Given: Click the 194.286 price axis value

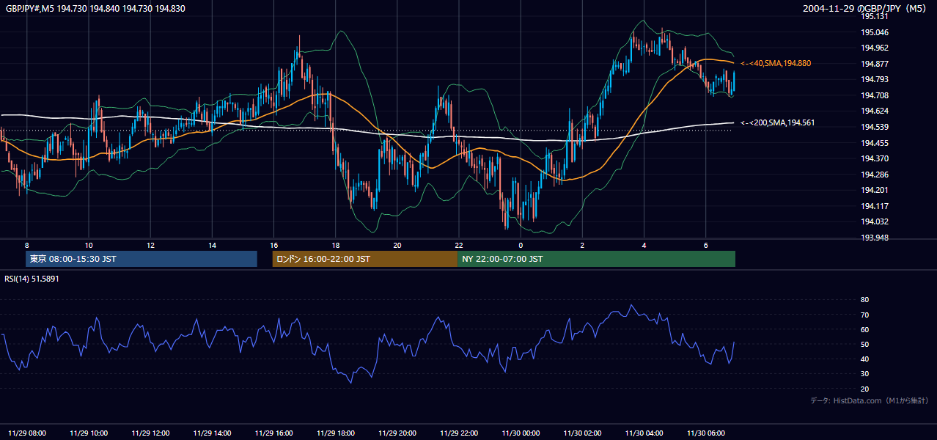Looking at the screenshot, I should pyautogui.click(x=875, y=175).
